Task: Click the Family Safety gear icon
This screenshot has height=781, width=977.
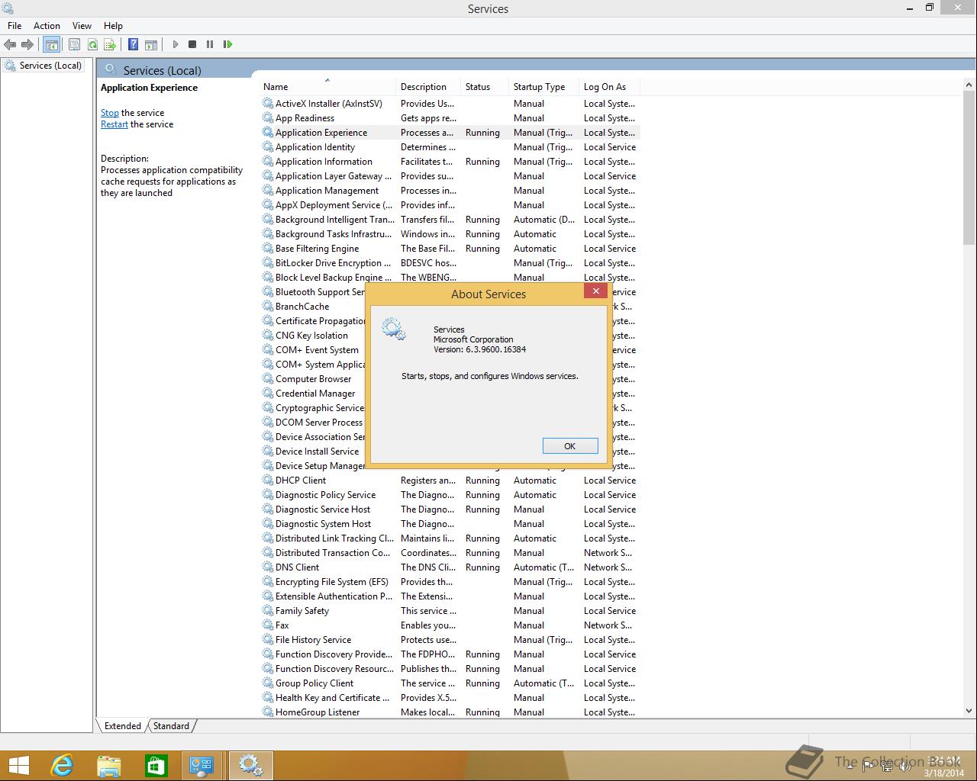Action: (267, 611)
